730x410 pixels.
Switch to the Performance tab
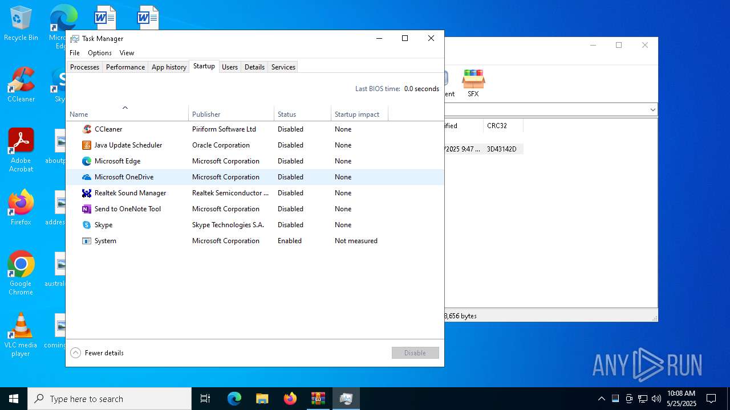pyautogui.click(x=125, y=67)
